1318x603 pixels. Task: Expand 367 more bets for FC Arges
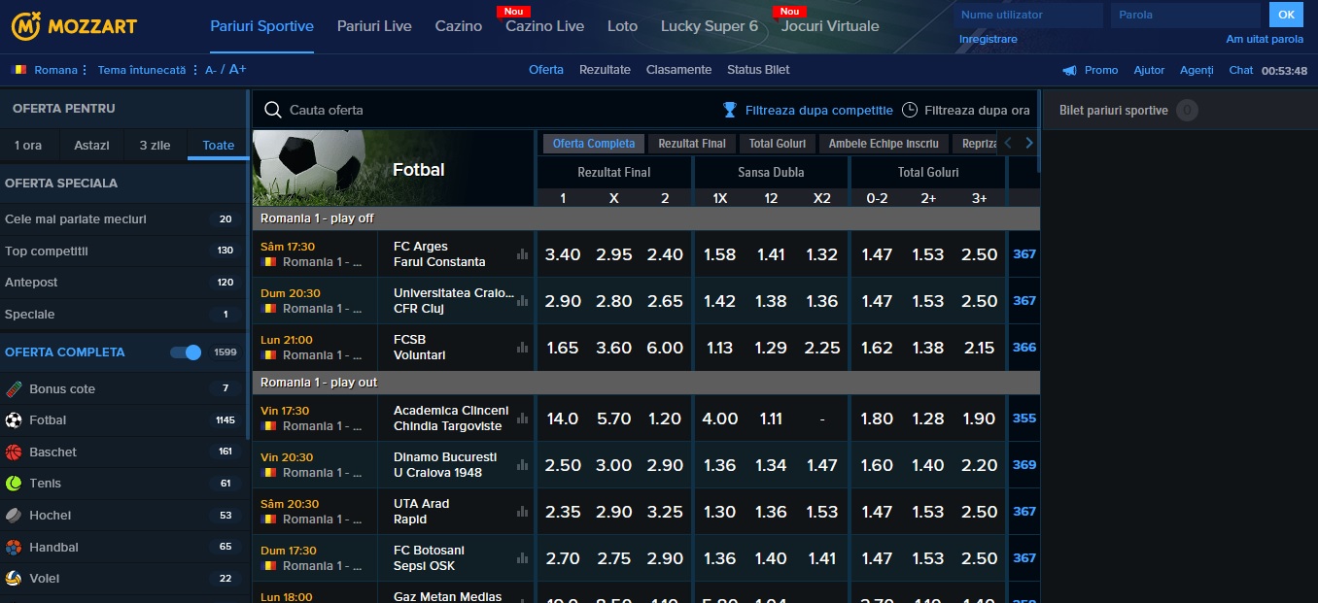coord(1024,254)
